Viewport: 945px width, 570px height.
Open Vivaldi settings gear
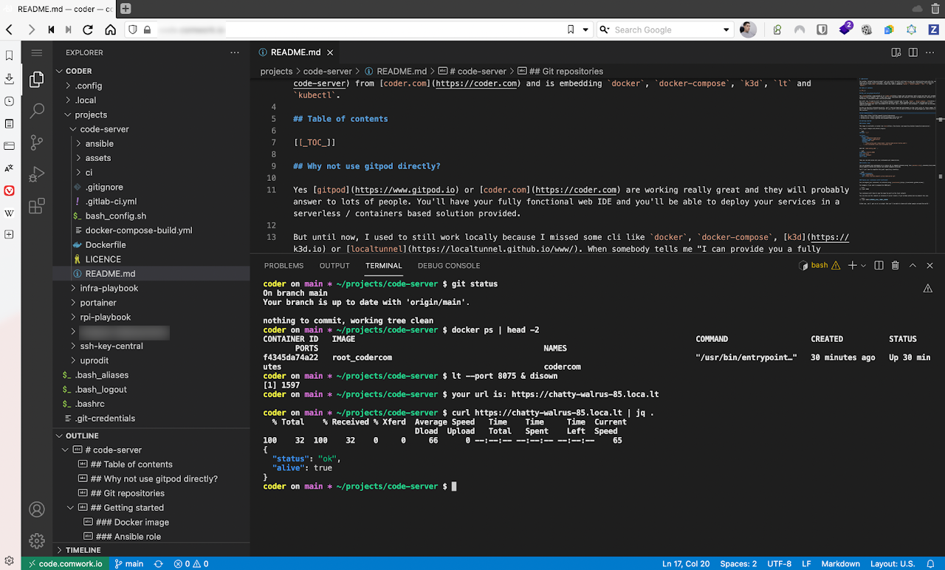tap(9, 562)
